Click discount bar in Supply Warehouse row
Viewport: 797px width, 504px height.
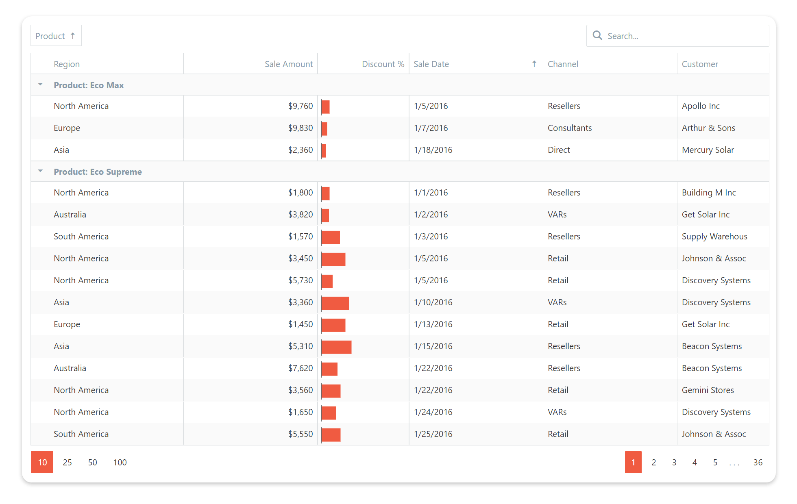(x=331, y=237)
